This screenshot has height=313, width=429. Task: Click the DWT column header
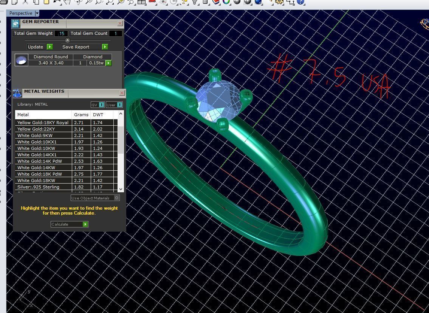pyautogui.click(x=102, y=115)
